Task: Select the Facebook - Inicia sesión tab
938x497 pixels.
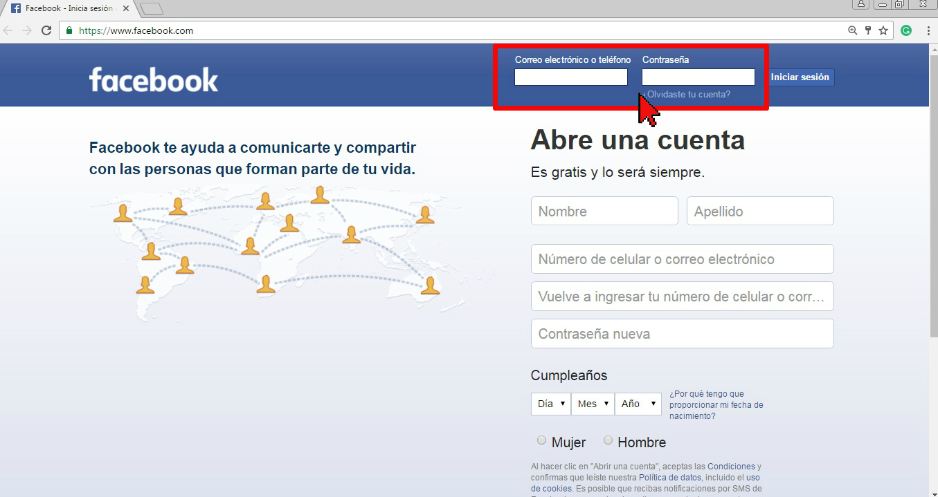Action: [69, 9]
